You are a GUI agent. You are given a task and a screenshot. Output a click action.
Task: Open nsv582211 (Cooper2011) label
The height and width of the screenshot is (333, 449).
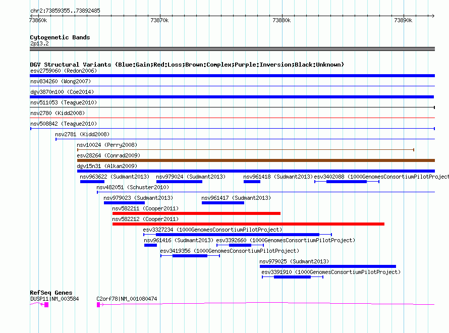(x=145, y=208)
